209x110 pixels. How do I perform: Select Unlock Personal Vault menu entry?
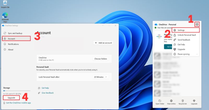(x=186, y=35)
